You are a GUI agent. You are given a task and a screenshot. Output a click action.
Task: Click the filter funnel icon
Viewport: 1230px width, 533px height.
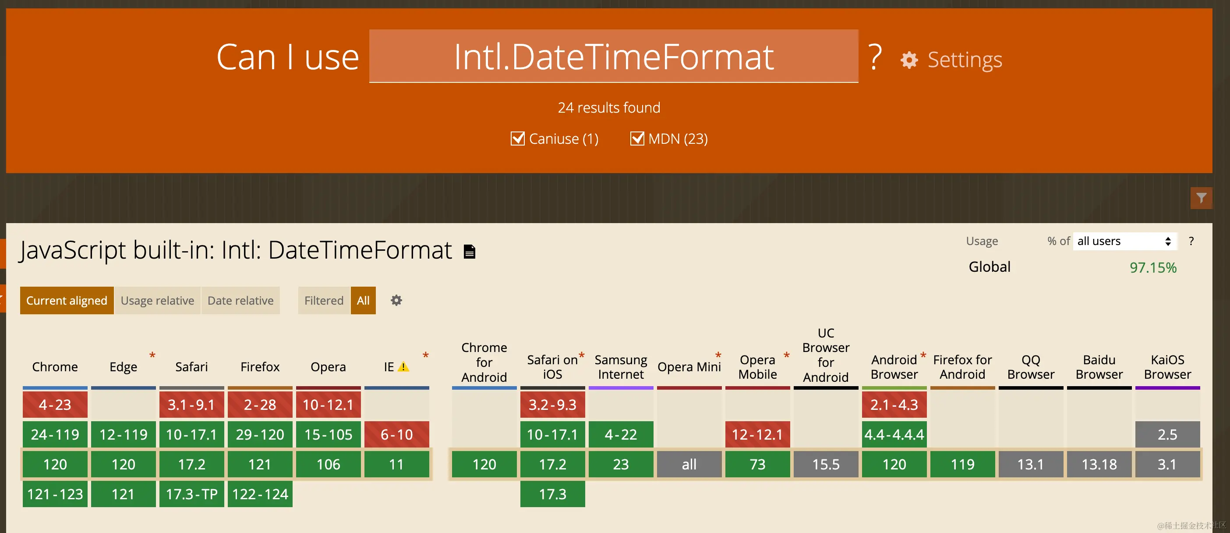pyautogui.click(x=1201, y=198)
